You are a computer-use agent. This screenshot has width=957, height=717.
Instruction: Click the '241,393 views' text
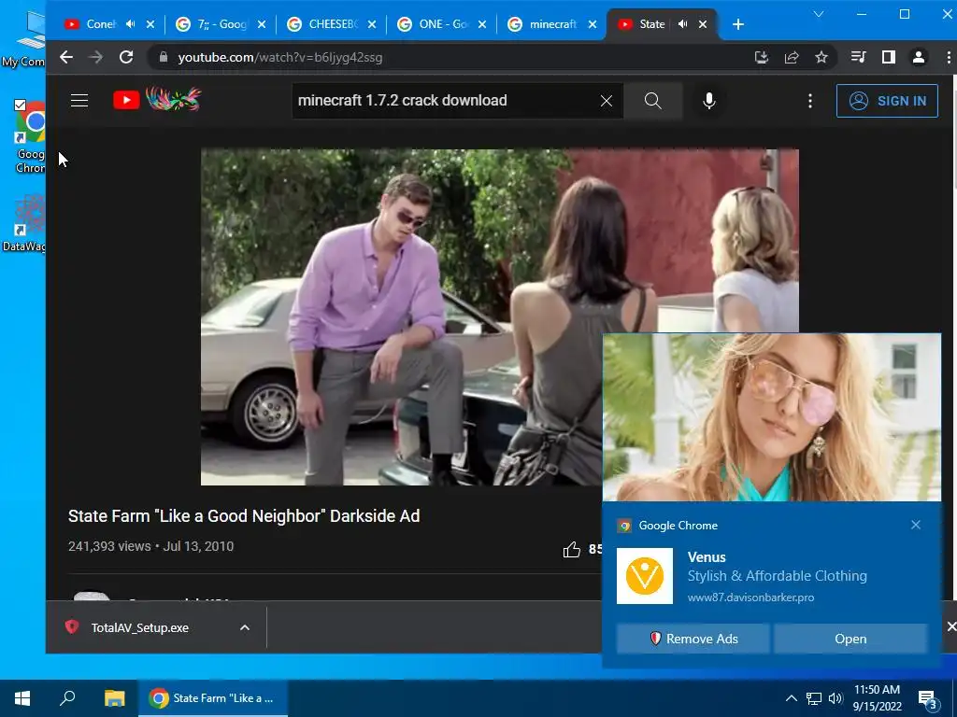[x=109, y=546]
